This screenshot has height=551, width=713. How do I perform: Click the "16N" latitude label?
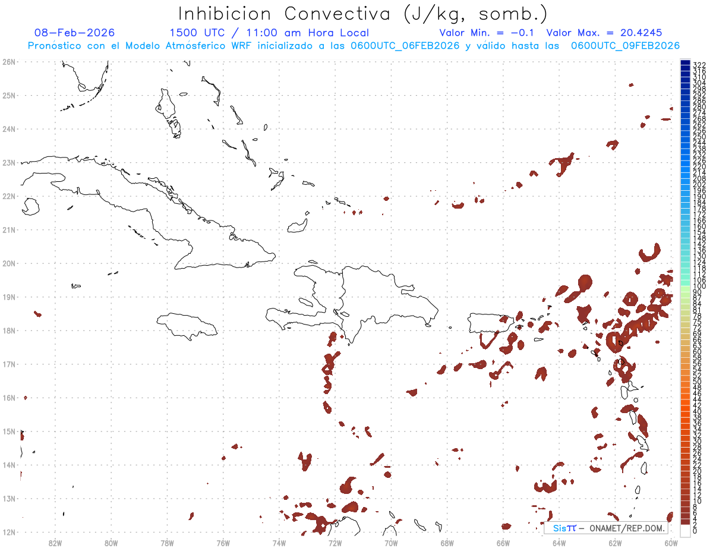coord(8,398)
